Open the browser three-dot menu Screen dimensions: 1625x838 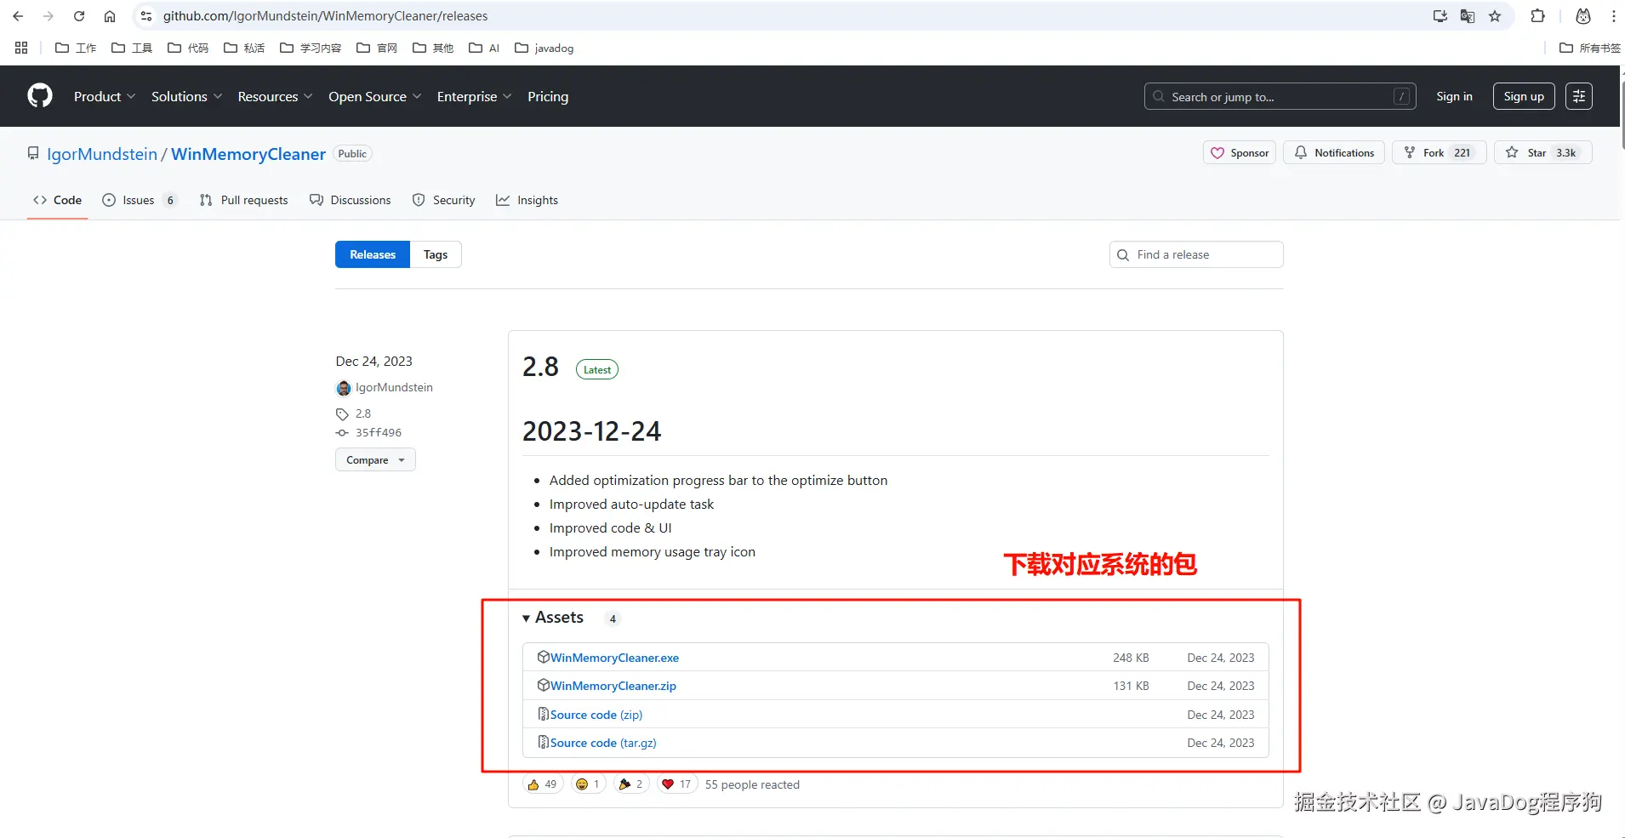1613,16
